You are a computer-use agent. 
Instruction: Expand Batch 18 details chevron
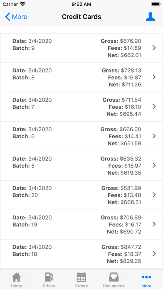click(154, 254)
